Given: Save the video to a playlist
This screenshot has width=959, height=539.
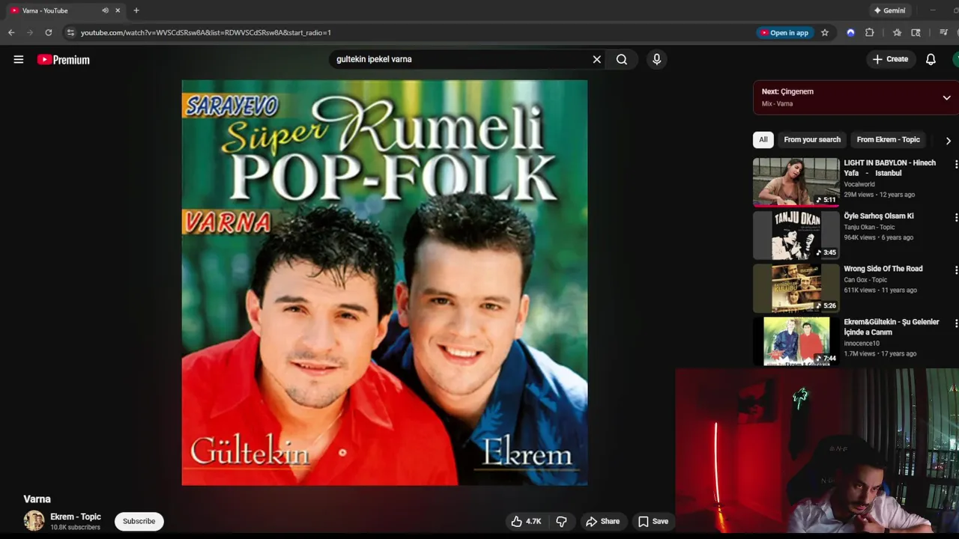Looking at the screenshot, I should point(653,521).
